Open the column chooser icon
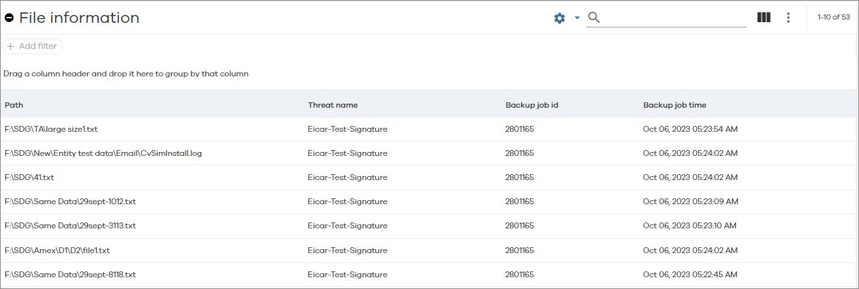 (764, 18)
